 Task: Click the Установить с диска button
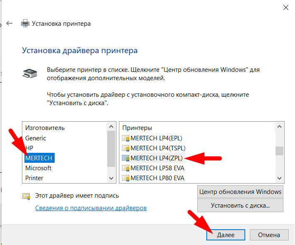(x=240, y=205)
